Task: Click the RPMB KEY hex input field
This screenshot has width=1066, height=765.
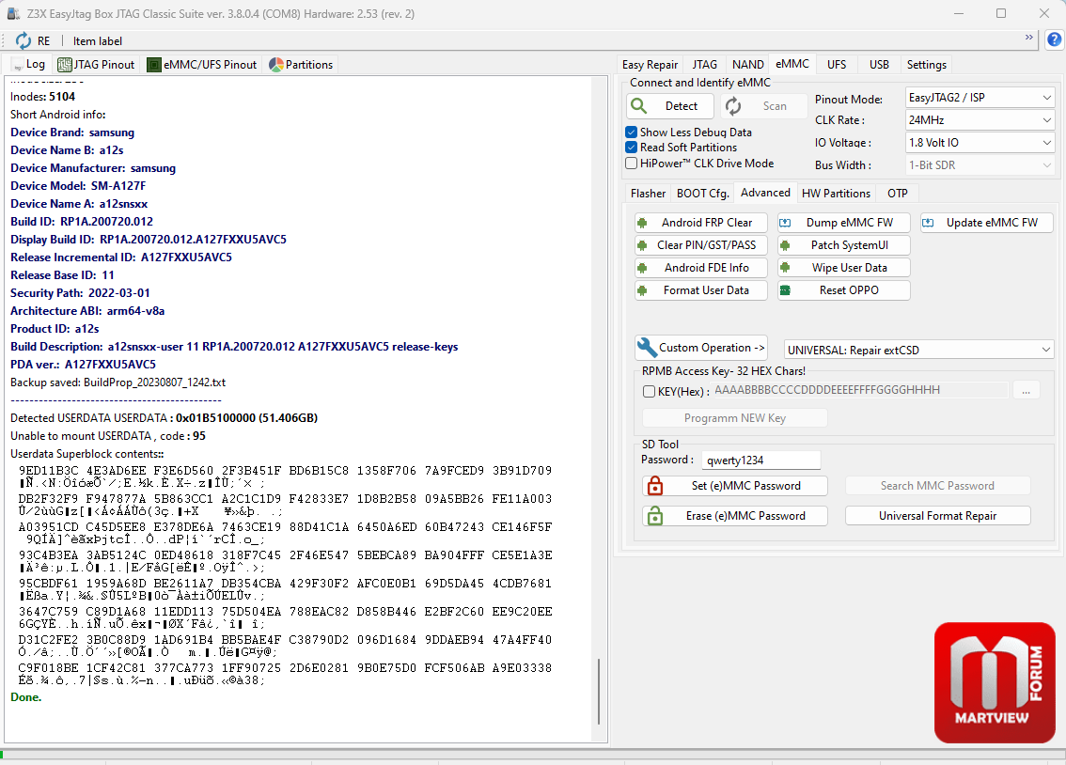Action: tap(860, 390)
